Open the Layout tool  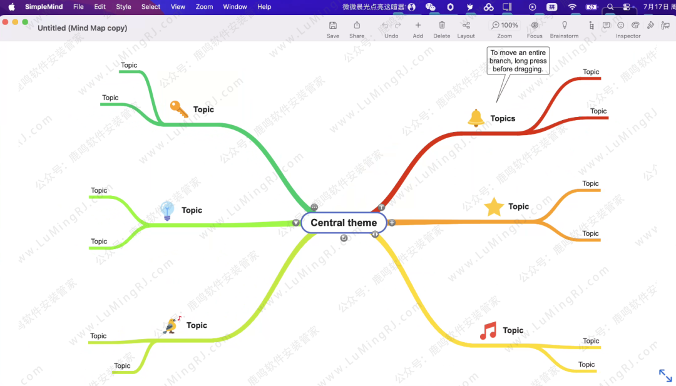(x=466, y=26)
